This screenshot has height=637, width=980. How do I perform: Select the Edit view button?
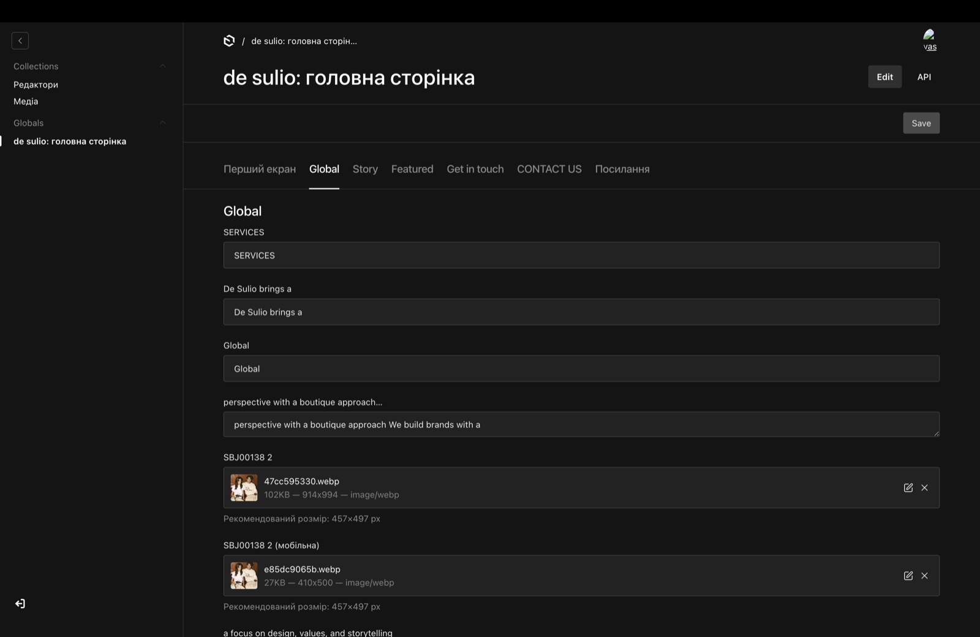884,77
